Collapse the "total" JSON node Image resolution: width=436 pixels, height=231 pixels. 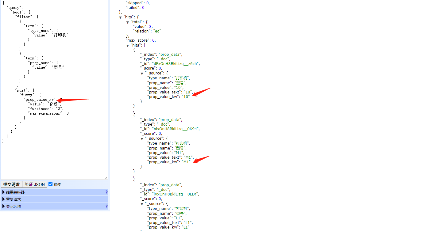[128, 22]
